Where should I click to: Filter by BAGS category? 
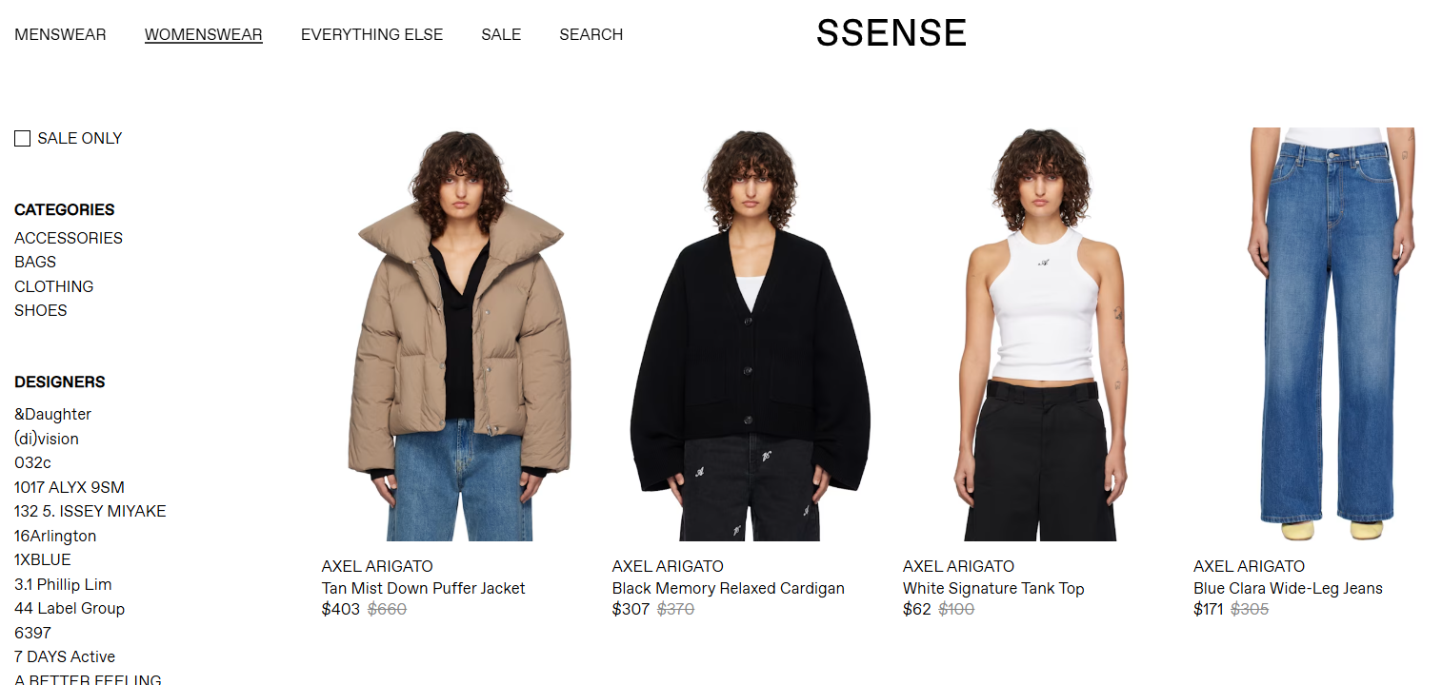[x=35, y=262]
